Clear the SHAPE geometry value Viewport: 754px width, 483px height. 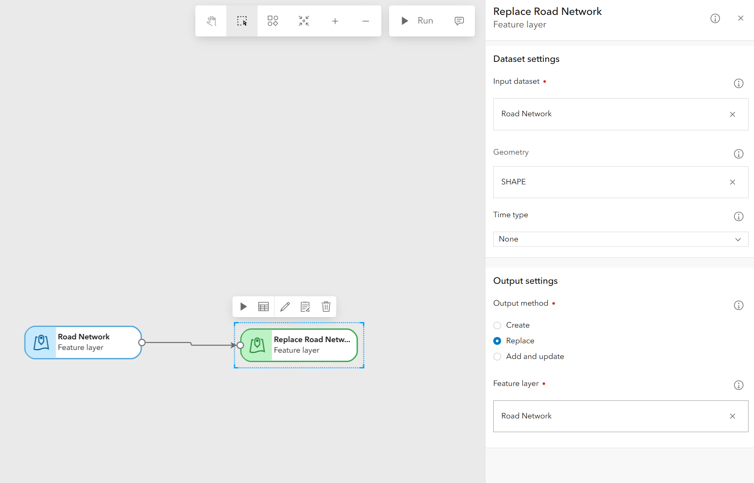pos(732,182)
